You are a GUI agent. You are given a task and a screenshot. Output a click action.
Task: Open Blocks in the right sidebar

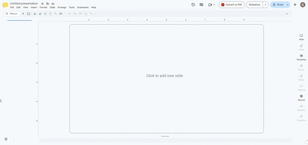pyautogui.click(x=301, y=68)
